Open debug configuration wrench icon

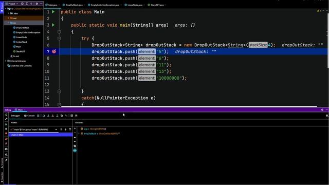point(6,119)
